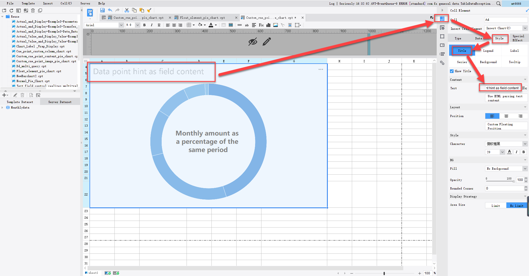Image resolution: width=529 pixels, height=276 pixels.
Task: Select the Limit area size option
Action: pyautogui.click(x=496, y=205)
